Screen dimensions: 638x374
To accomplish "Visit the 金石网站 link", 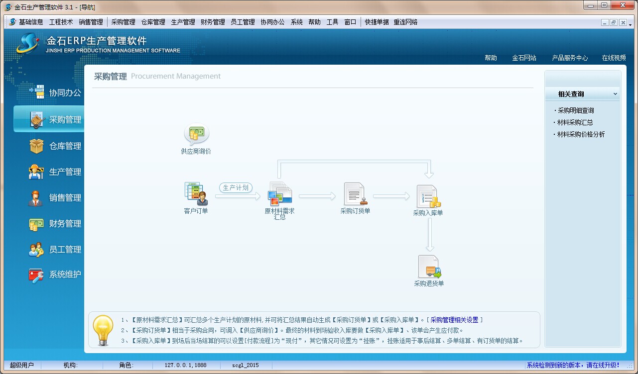I will pyautogui.click(x=524, y=58).
